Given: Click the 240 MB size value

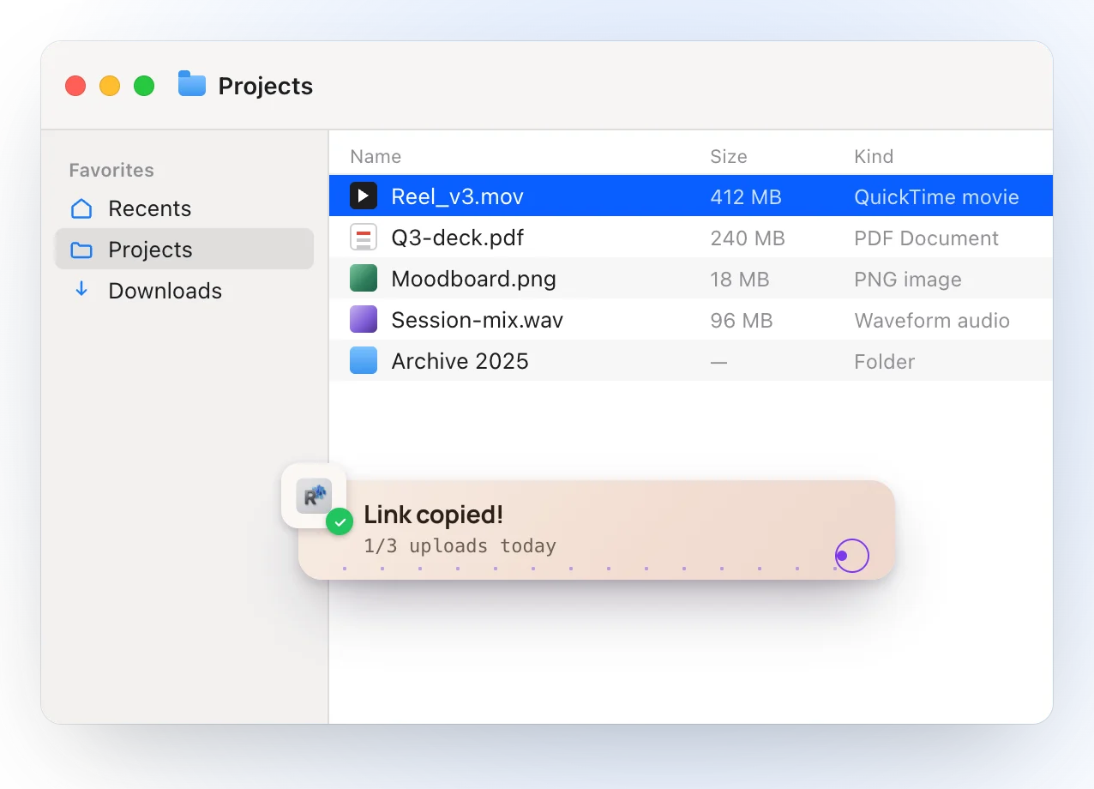Looking at the screenshot, I should [748, 238].
